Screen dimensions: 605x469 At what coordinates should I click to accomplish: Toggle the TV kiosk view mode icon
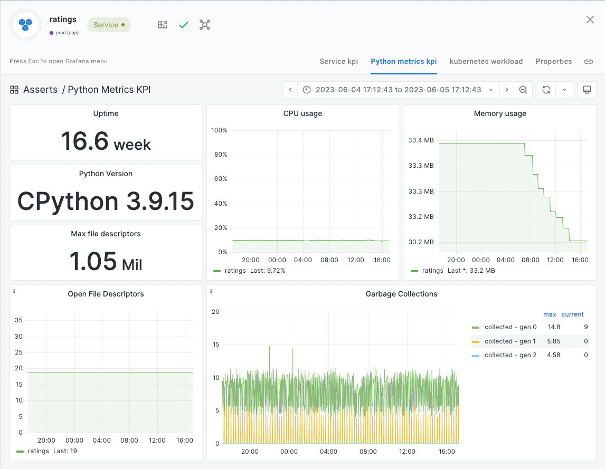pyautogui.click(x=587, y=90)
